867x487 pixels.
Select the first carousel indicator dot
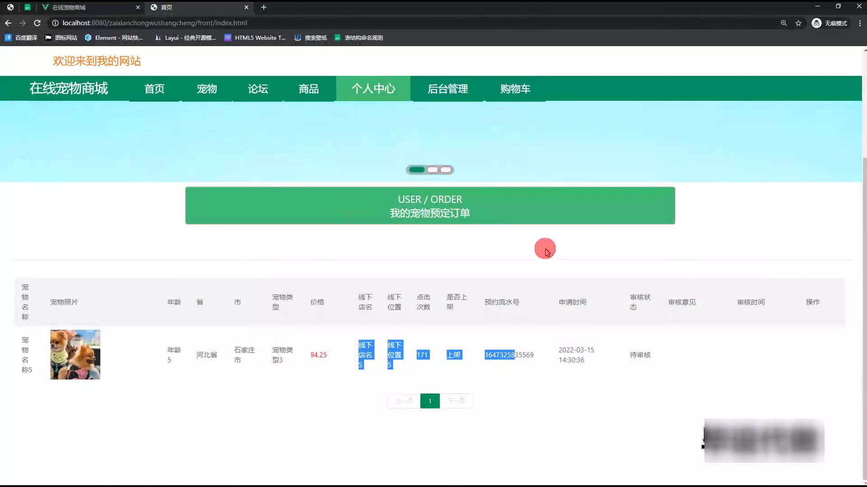point(417,170)
